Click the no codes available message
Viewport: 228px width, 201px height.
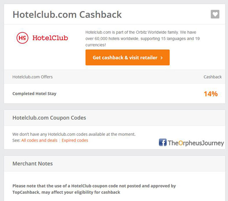(x=74, y=134)
